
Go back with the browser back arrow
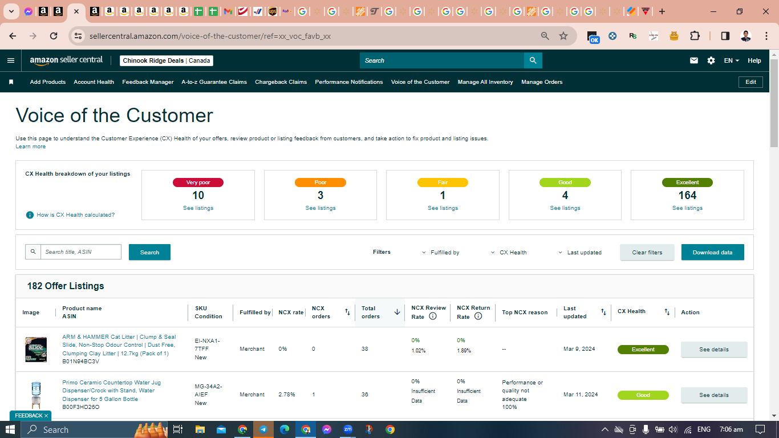[13, 36]
